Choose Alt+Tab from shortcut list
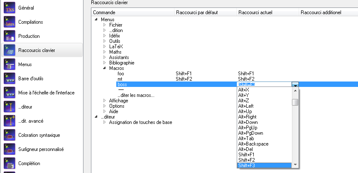The width and height of the screenshot is (358, 173). (x=265, y=138)
